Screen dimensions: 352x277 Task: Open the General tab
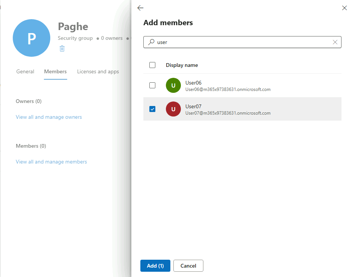click(25, 71)
